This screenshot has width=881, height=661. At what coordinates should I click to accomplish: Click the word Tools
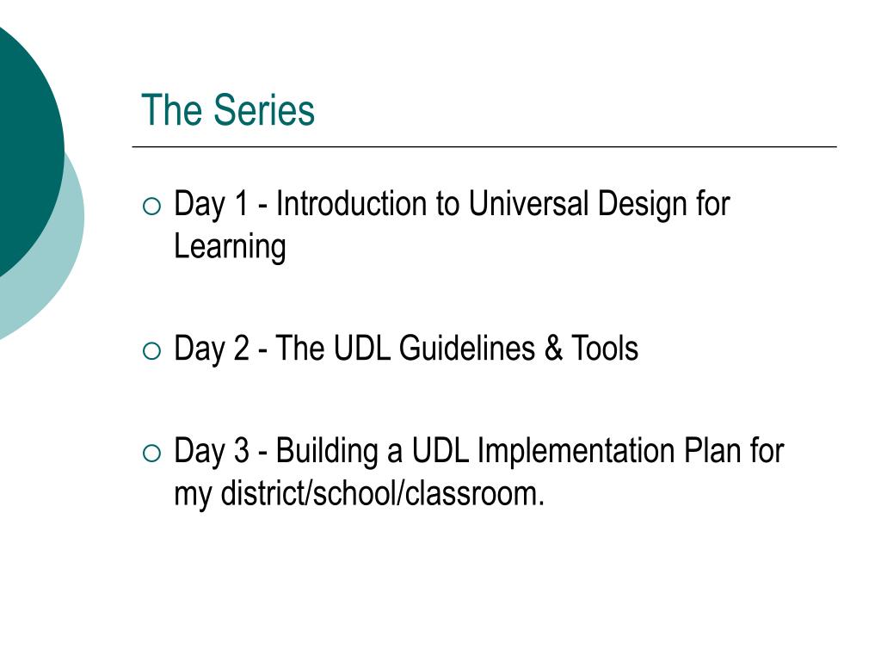[605, 348]
